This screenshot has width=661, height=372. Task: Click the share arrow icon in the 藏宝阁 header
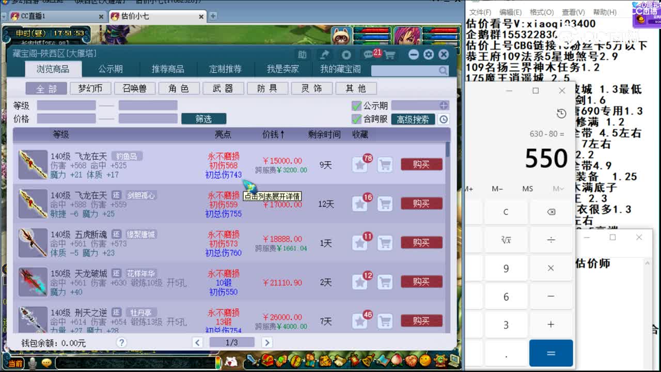(x=324, y=55)
